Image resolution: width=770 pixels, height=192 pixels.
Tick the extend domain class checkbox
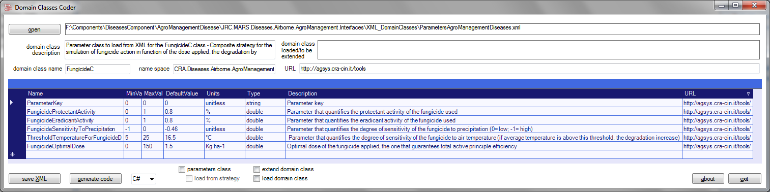pyautogui.click(x=257, y=169)
